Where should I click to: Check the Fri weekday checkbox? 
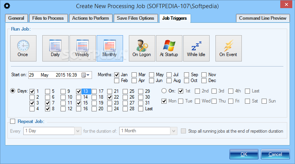(231, 101)
